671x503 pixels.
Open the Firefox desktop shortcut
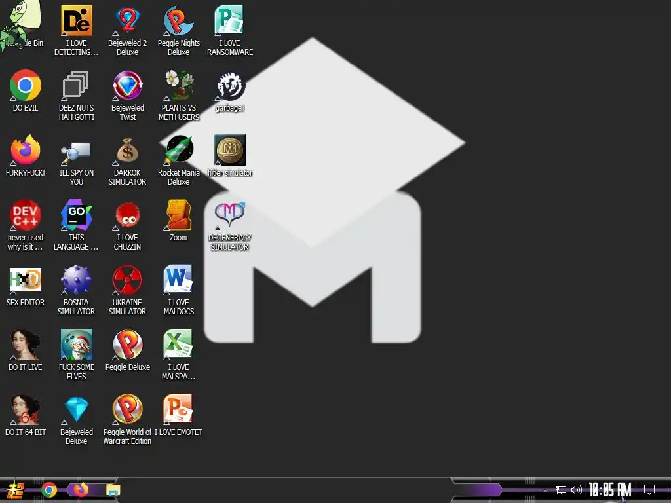click(26, 156)
